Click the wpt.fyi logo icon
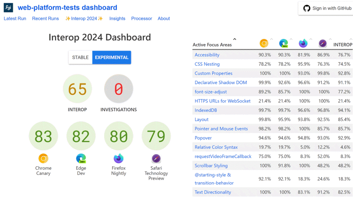The height and width of the screenshot is (198, 353). 8,8
